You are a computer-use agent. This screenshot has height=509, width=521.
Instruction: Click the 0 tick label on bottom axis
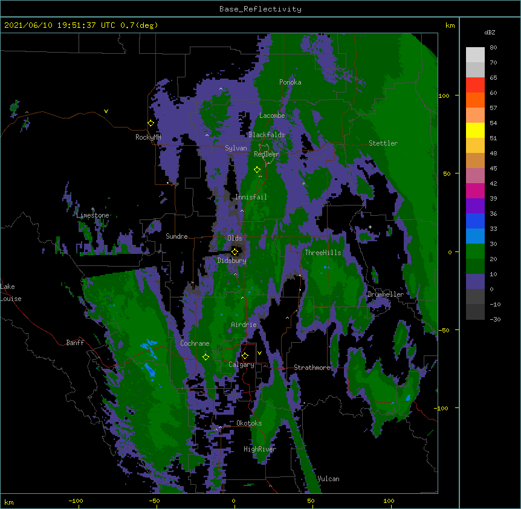[233, 501]
